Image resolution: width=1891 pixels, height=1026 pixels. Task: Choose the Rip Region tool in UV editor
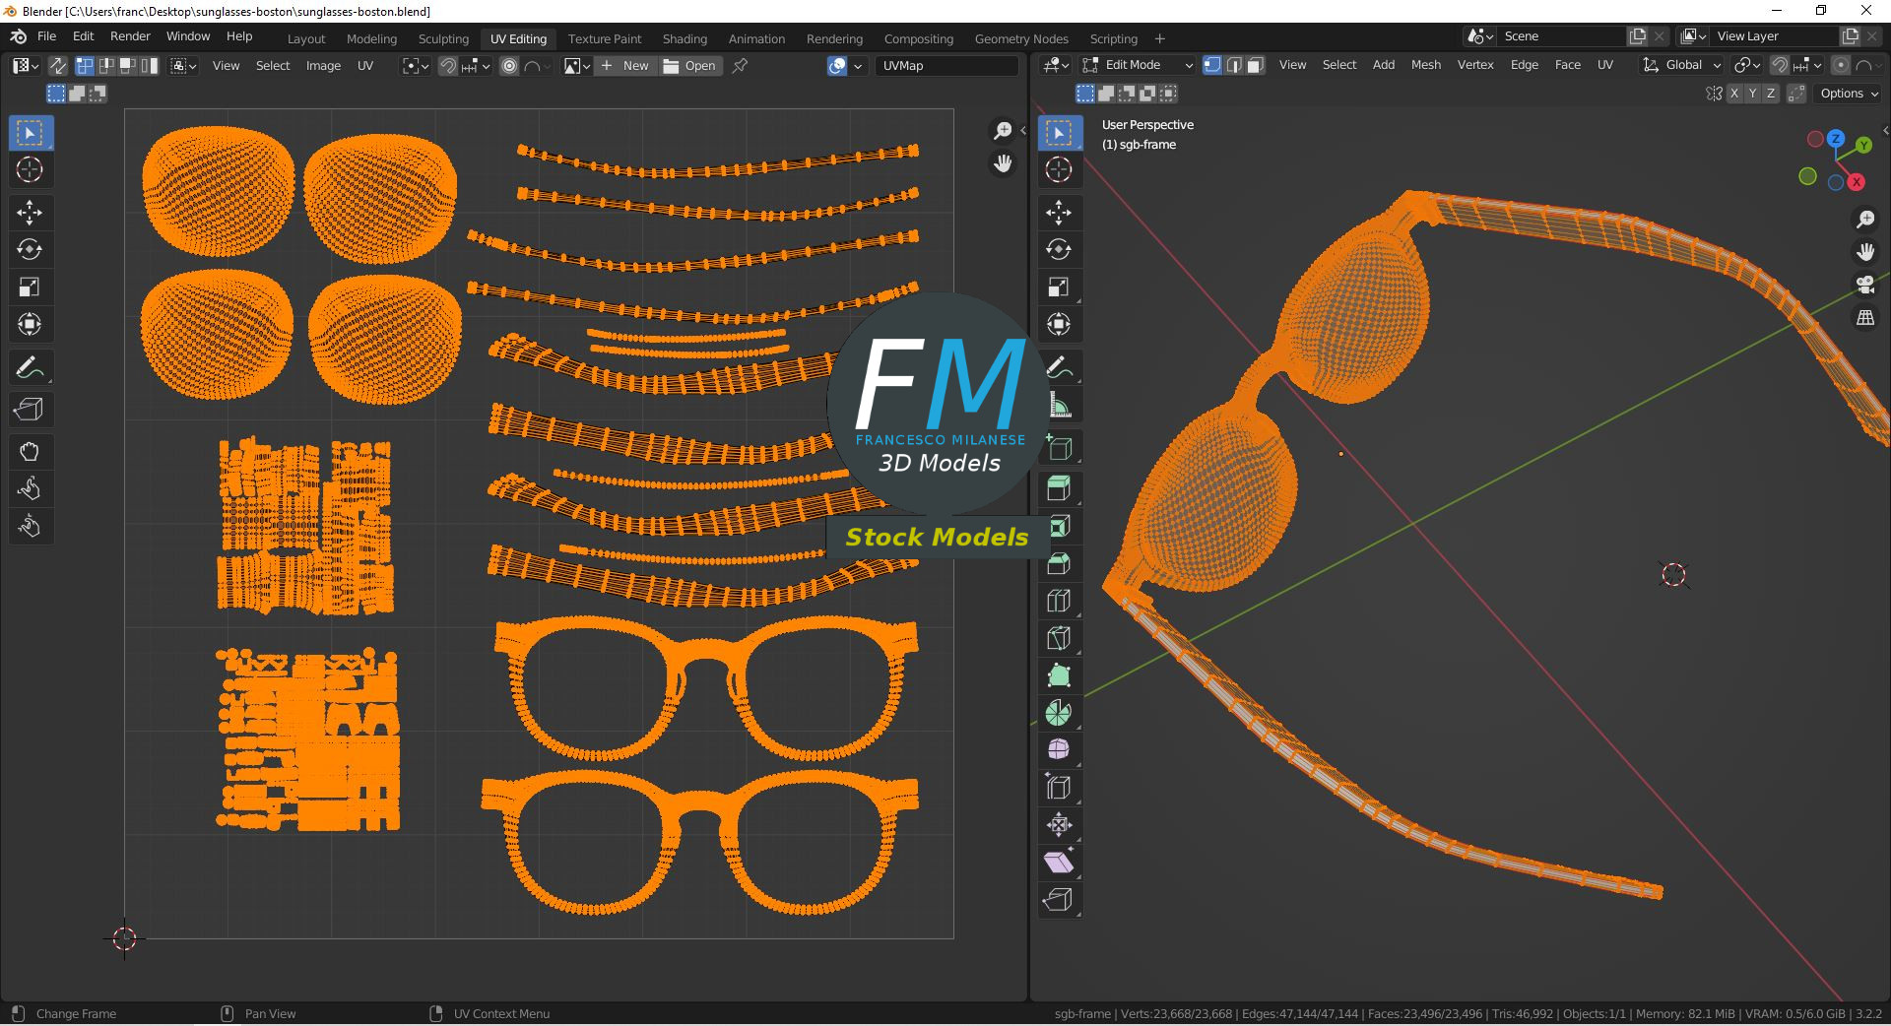point(30,410)
